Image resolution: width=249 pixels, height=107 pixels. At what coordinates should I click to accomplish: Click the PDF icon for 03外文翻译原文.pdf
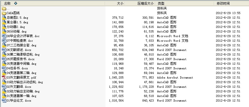pyautogui.click(x=4, y=78)
